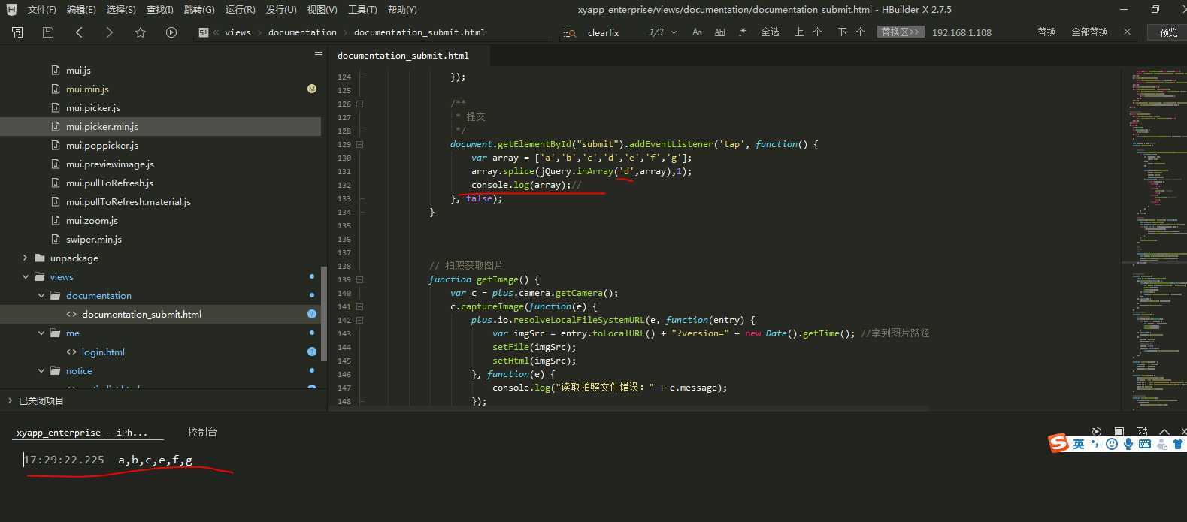Open the Sogou soft keyboard icon

click(x=1145, y=444)
